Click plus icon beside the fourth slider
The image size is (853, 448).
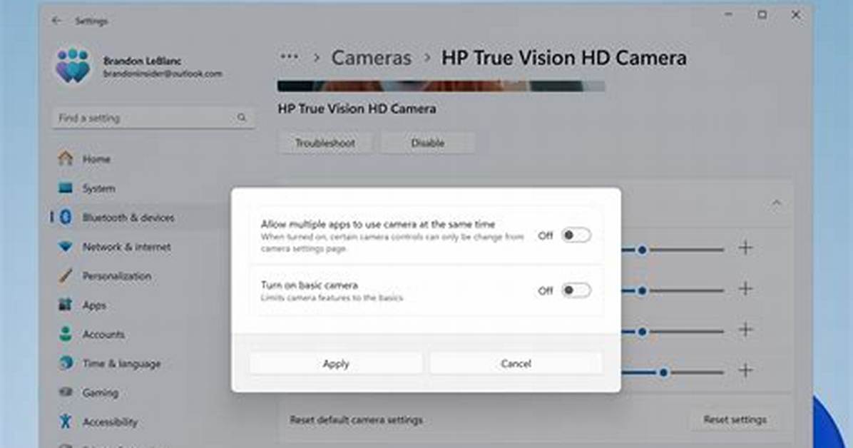[746, 370]
